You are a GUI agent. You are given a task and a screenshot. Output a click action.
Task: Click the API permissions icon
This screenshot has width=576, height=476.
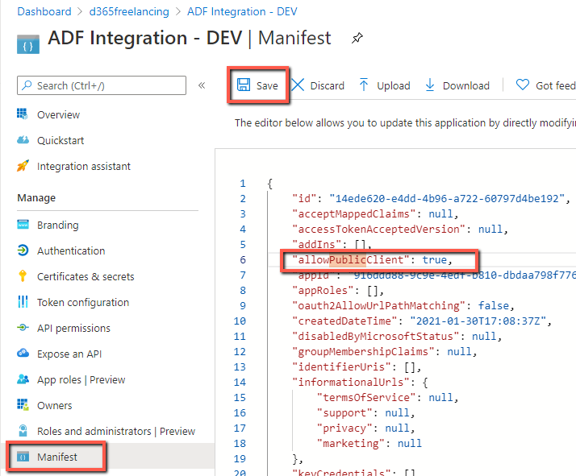(23, 328)
